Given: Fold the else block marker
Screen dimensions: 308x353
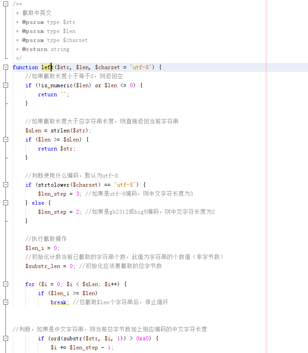Looking at the screenshot, I should pyautogui.click(x=5, y=202).
